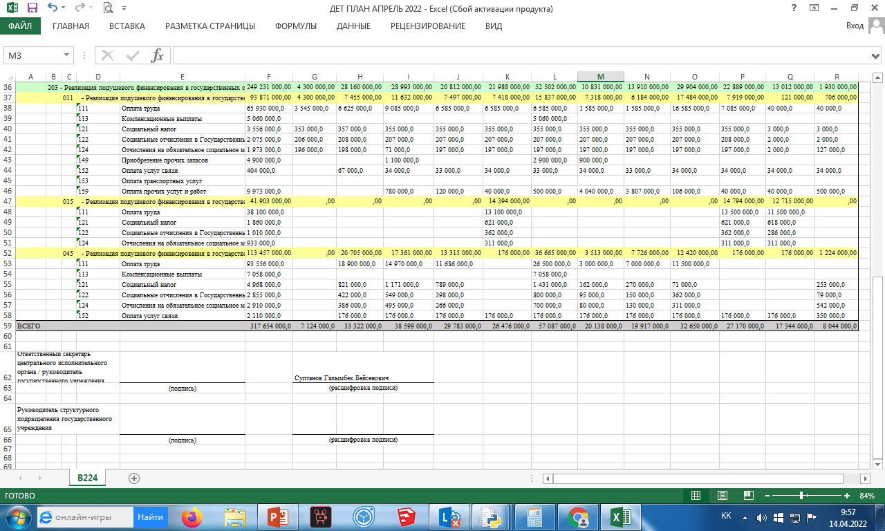Open the Redo history dropdown arrow
Screen dimensions: 885x531
point(91,9)
